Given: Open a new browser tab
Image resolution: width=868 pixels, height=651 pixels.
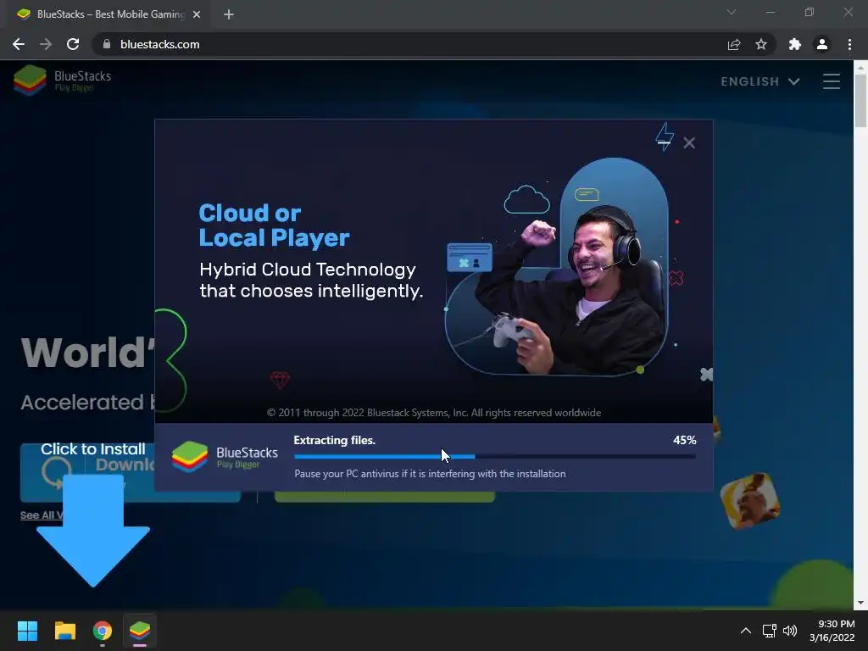Looking at the screenshot, I should (x=229, y=14).
